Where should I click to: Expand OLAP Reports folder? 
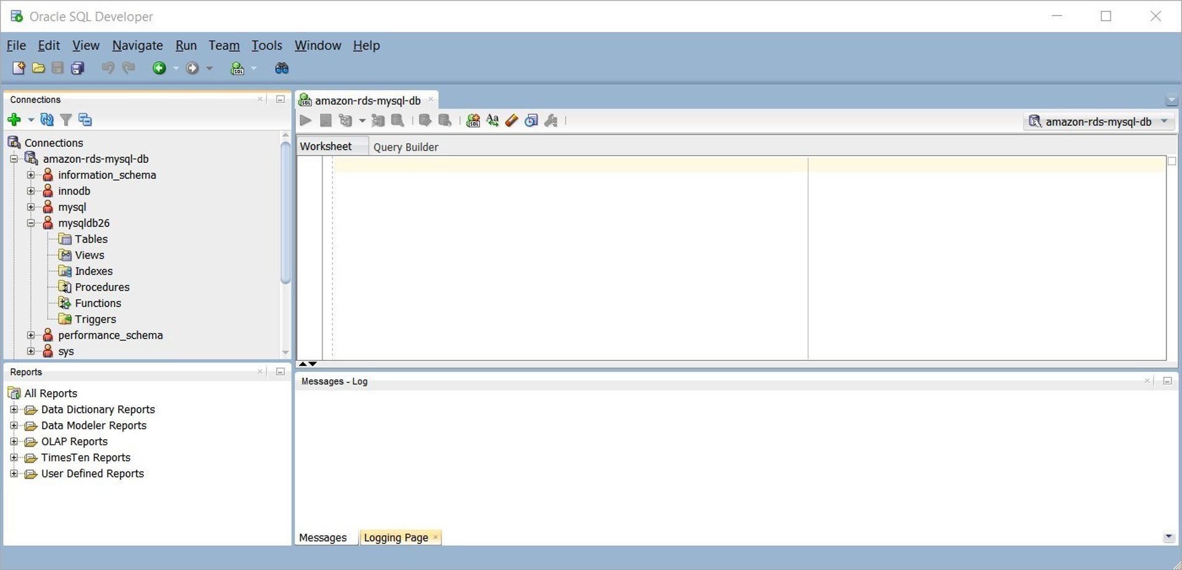pos(14,442)
